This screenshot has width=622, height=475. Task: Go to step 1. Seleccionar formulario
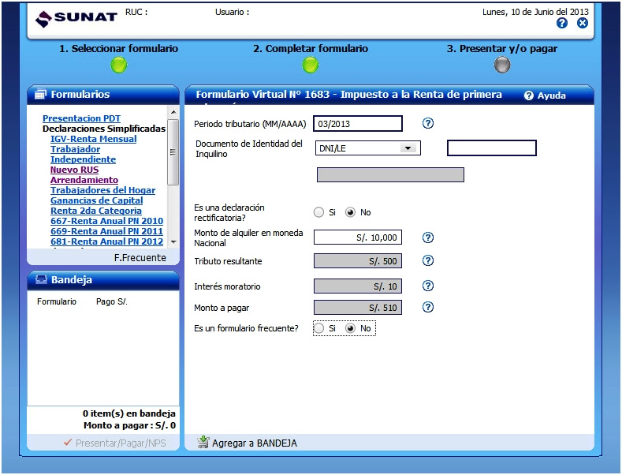pos(118,49)
